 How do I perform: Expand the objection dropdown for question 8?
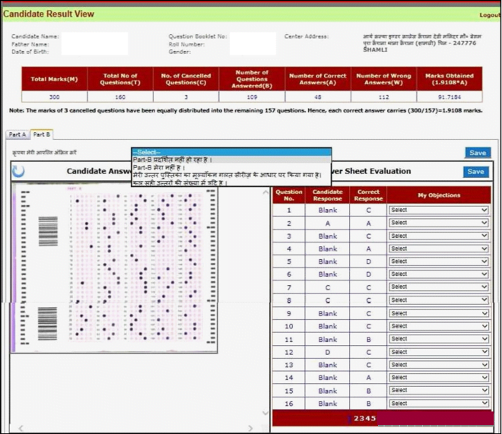(438, 300)
